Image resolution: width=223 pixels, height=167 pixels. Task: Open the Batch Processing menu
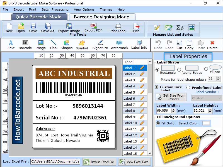pyautogui.click(x=55, y=9)
